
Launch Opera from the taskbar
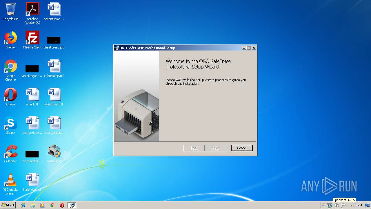point(62,205)
